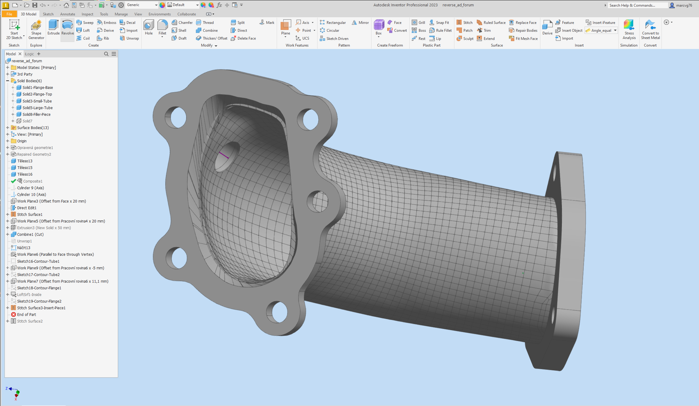The image size is (699, 406).
Task: Open the Hole tool
Action: tap(148, 27)
